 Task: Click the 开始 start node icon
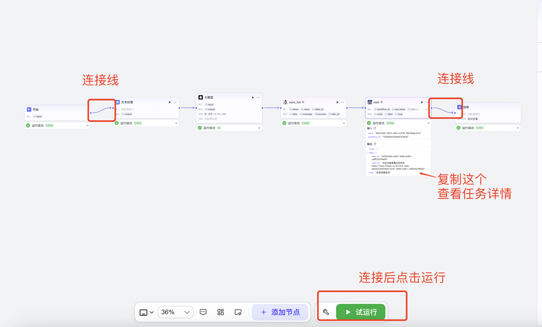(x=29, y=110)
